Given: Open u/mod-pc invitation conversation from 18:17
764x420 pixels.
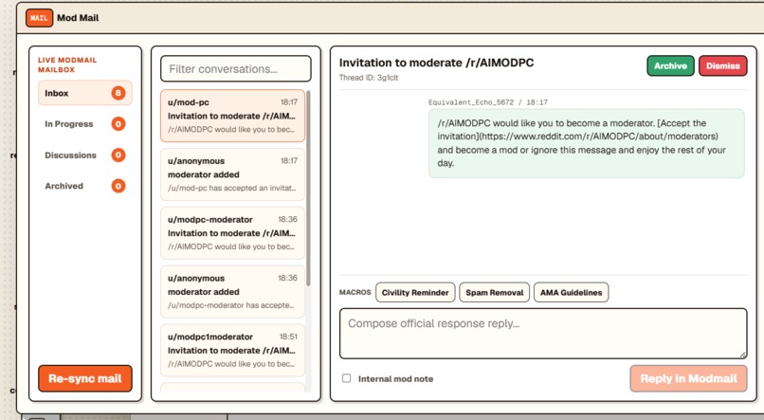Looking at the screenshot, I should pyautogui.click(x=232, y=116).
